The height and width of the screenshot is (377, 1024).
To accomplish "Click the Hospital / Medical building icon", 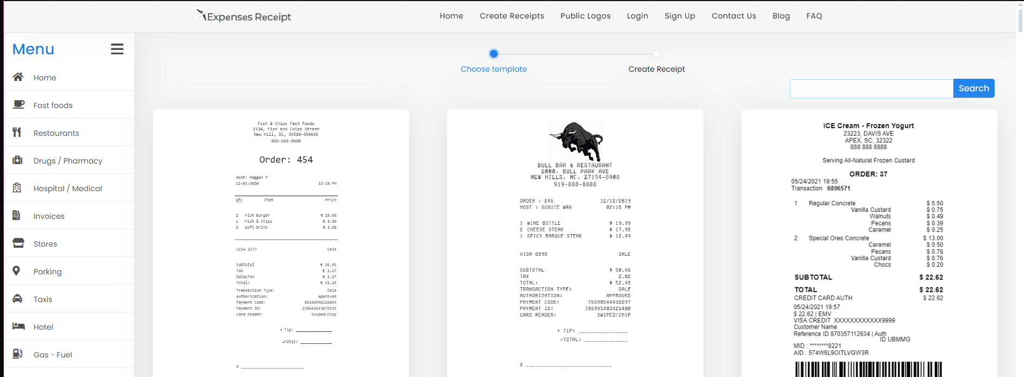I will [x=17, y=187].
